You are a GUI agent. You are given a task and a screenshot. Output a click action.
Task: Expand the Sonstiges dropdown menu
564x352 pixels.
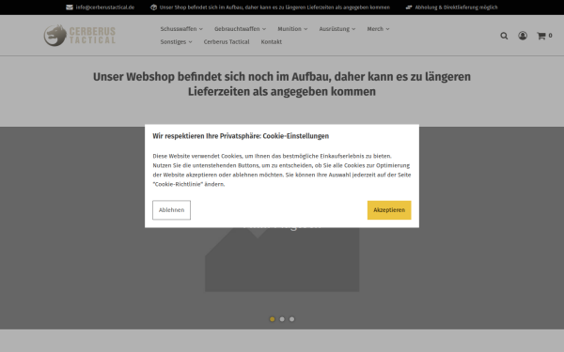176,41
